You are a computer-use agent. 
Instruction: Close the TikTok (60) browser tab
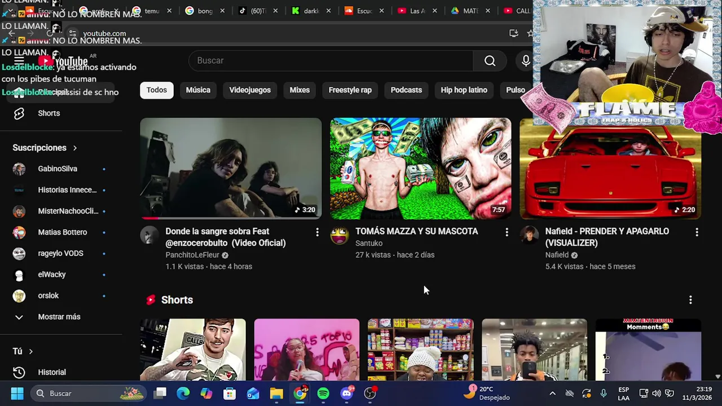tap(275, 11)
